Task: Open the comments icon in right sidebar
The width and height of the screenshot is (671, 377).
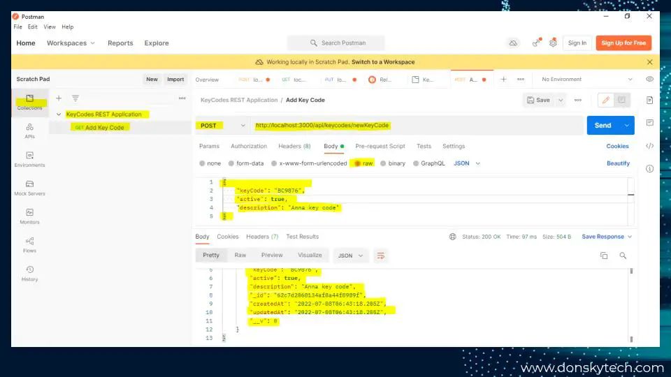Action: point(649,123)
